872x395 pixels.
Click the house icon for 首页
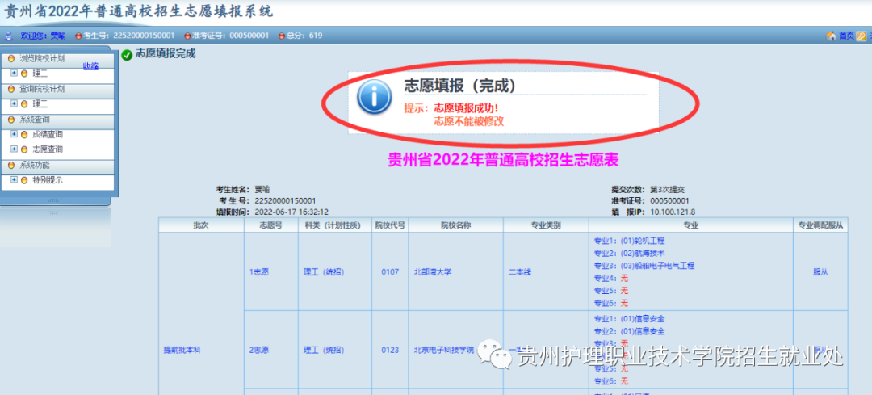[831, 36]
